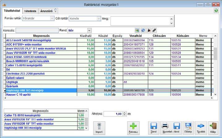The width and height of the screenshot is (222, 138).
Task: Select the AOC 917SW+ wide monitor row
Action: (108, 45)
